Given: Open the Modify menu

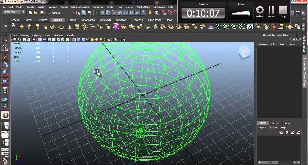Looking at the screenshot, I should 20,7.
